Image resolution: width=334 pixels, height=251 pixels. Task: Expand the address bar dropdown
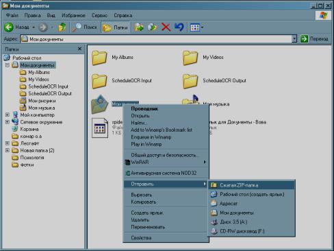click(294, 39)
